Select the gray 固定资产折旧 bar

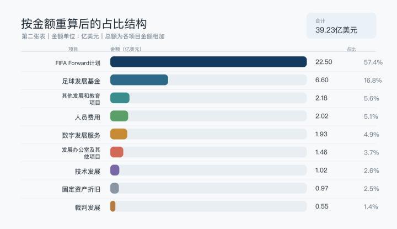pyautogui.click(x=115, y=188)
